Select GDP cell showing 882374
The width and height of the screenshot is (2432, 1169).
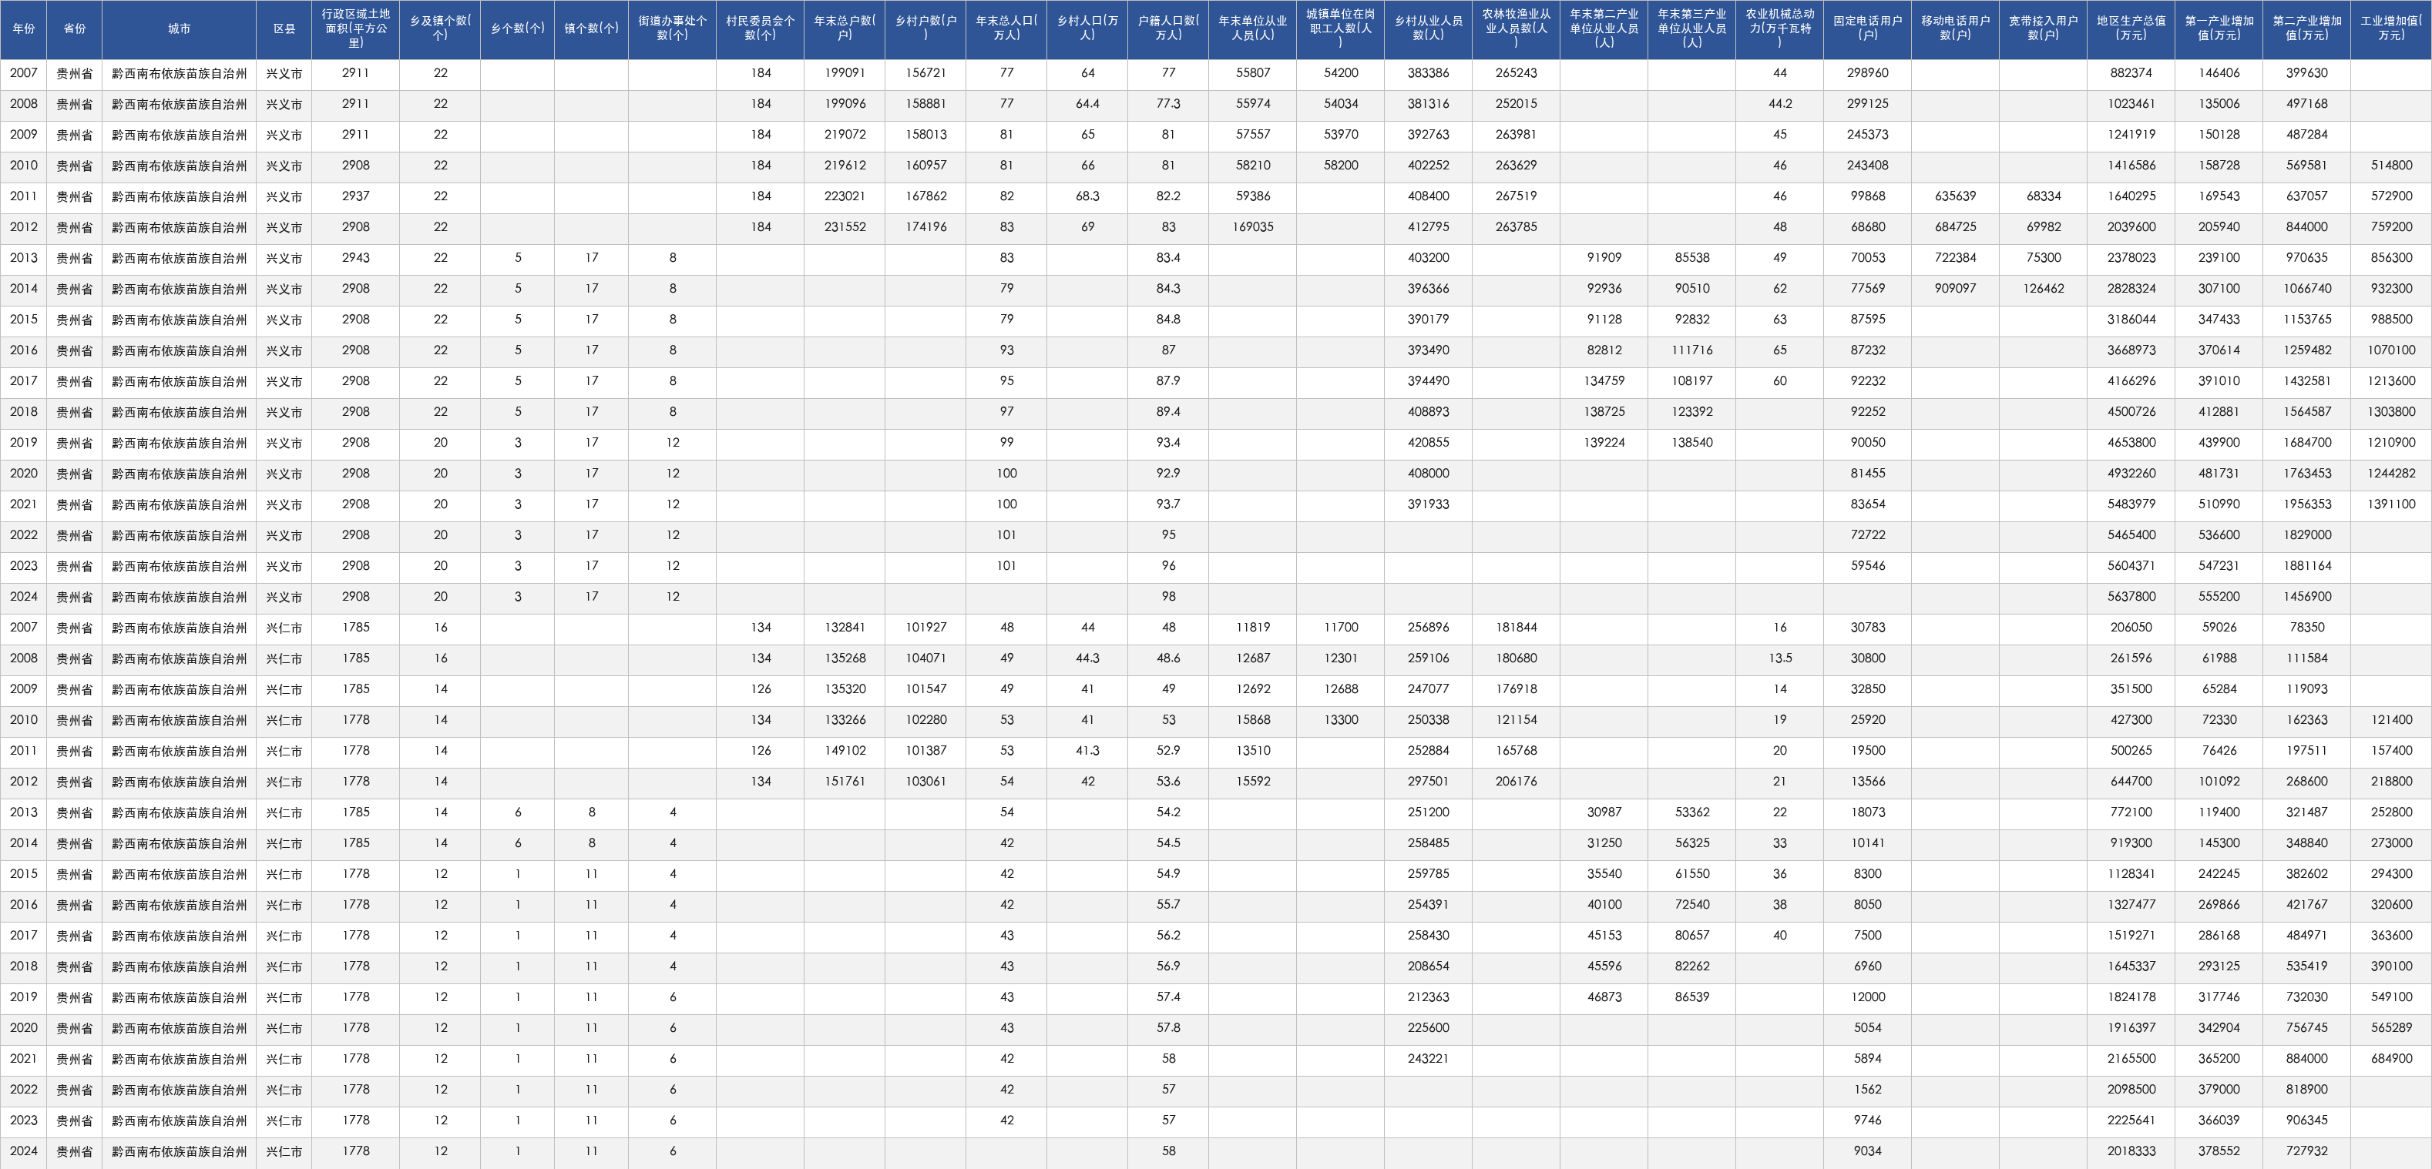pos(2131,72)
